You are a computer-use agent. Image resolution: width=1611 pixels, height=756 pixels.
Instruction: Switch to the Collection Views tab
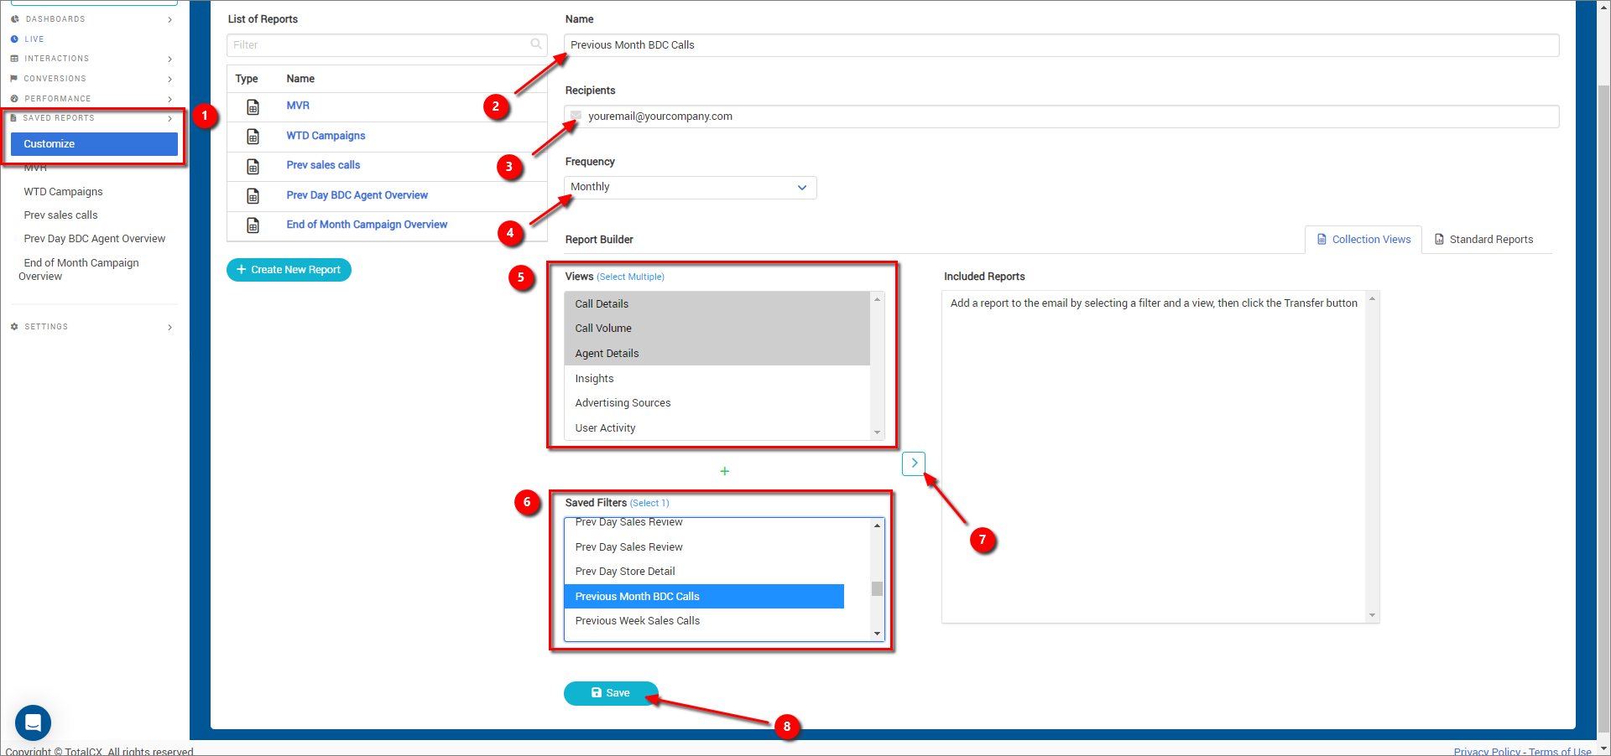(1363, 240)
